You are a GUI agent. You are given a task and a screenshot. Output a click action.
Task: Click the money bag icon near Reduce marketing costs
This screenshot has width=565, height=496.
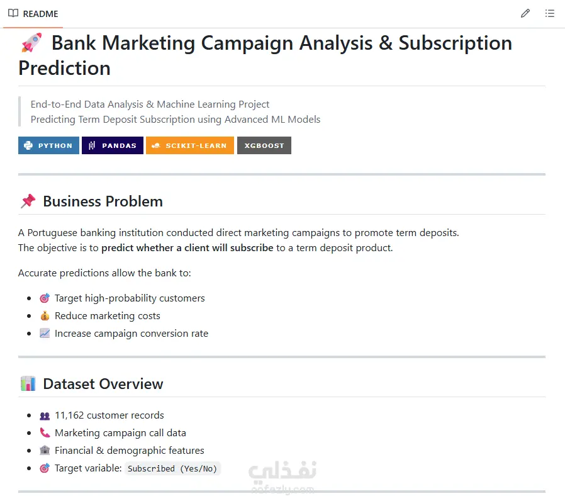[x=45, y=316]
